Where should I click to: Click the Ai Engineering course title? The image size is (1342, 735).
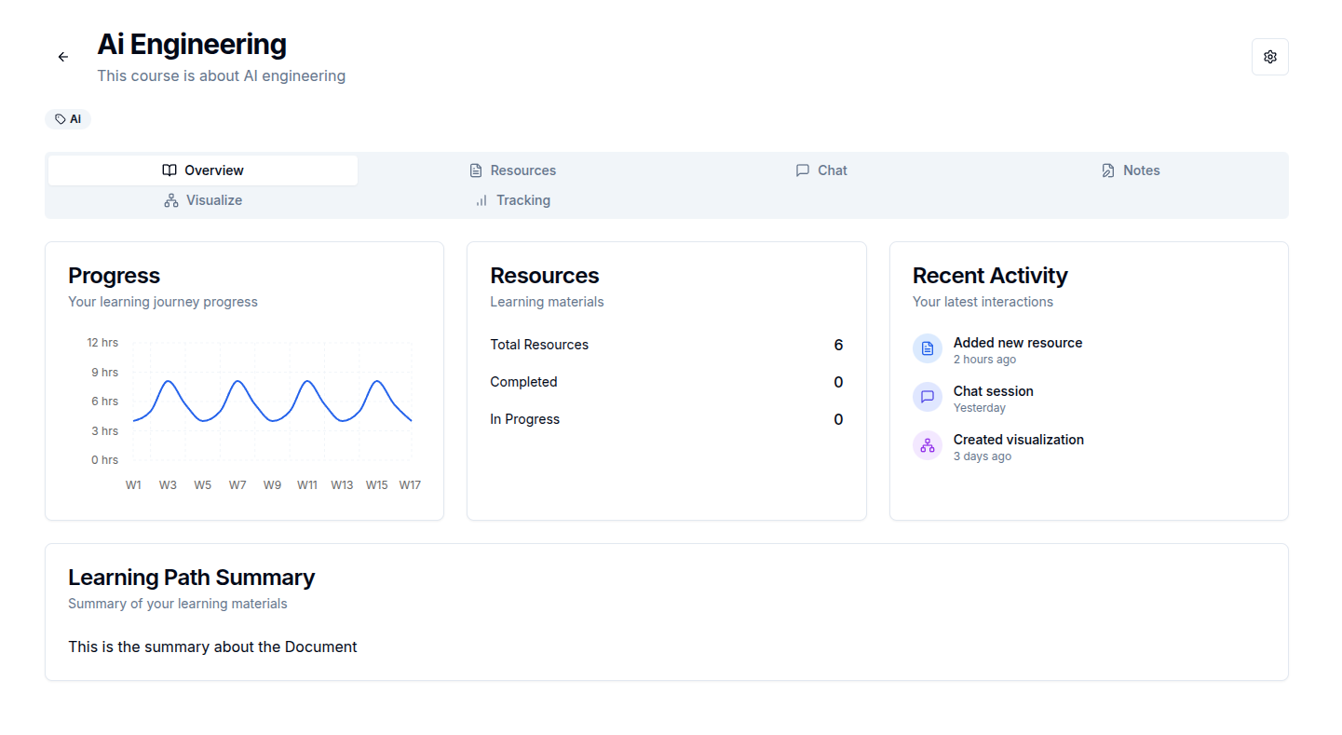coord(192,45)
